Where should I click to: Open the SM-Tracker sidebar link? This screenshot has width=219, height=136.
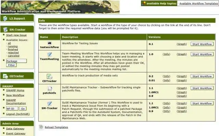coord(17,30)
